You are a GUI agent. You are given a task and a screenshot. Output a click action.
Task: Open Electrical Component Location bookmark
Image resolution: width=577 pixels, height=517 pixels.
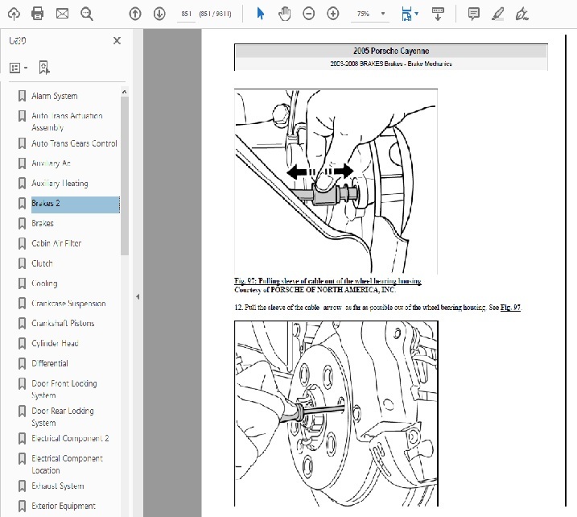[x=68, y=464]
